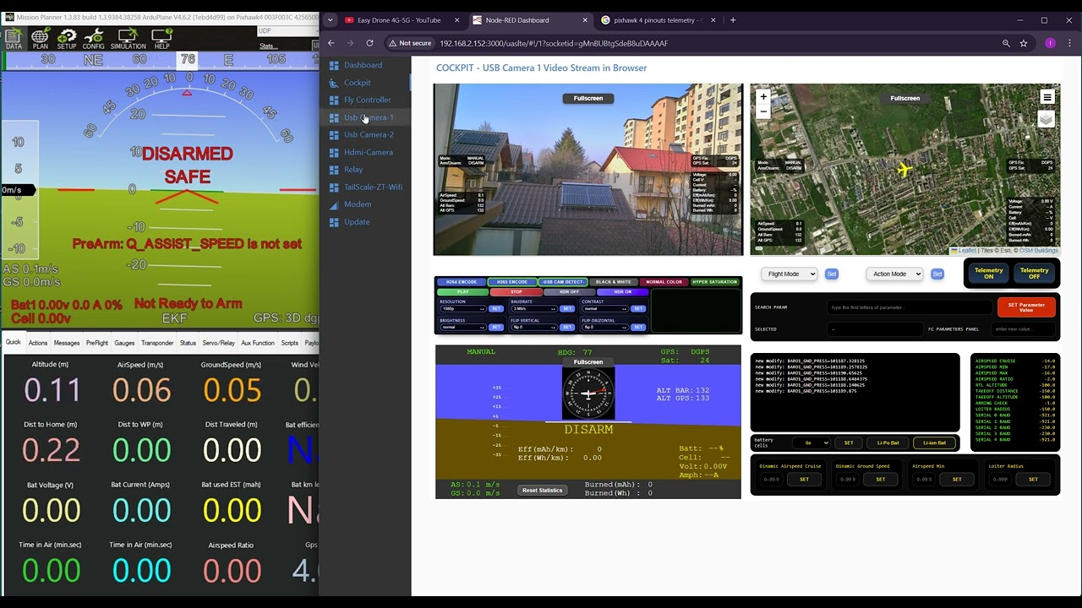1082x608 pixels.
Task: Click the red STOP stream button
Action: [x=516, y=292]
